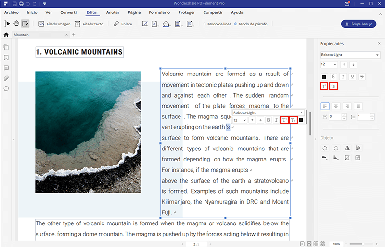
Task: Center align text in Propiedades panel
Action: coord(336,106)
